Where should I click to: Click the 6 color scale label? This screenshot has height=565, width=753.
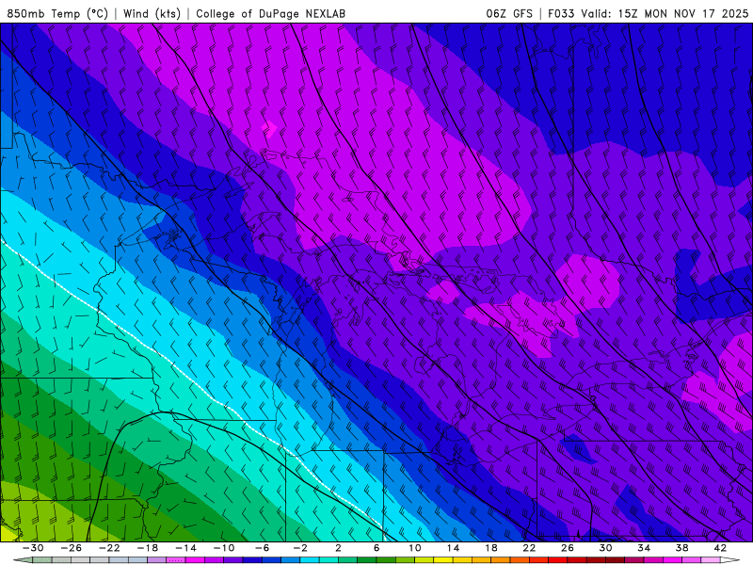376,548
